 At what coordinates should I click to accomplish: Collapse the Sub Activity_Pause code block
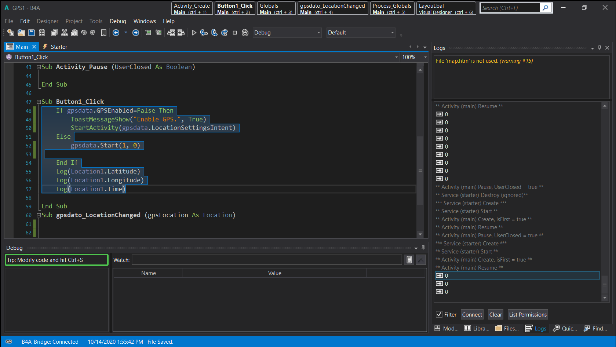(x=39, y=67)
